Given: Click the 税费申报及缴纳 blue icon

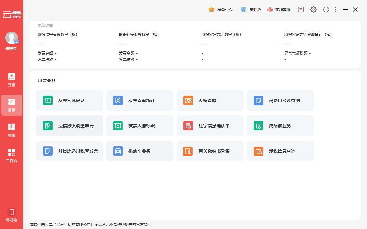Looking at the screenshot, I should click(x=258, y=100).
